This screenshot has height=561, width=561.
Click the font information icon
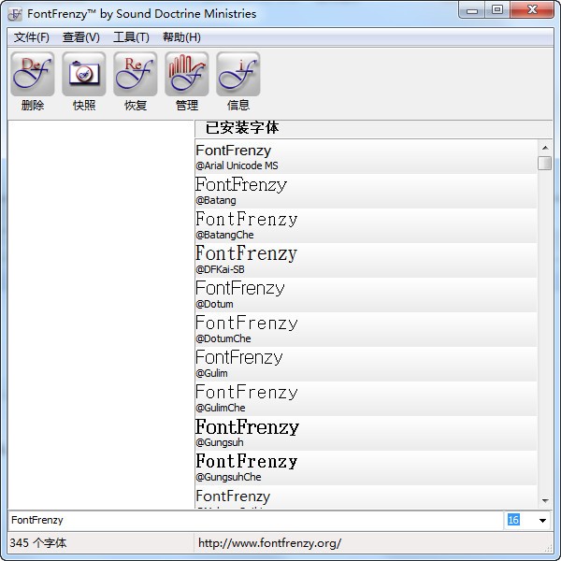pos(237,74)
